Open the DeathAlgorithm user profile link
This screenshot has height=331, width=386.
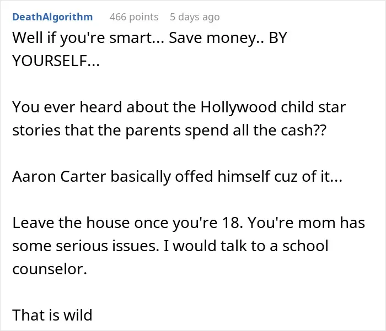point(52,17)
